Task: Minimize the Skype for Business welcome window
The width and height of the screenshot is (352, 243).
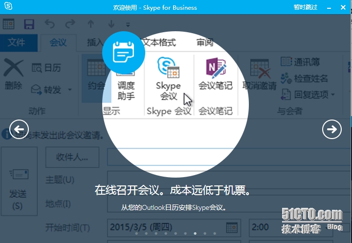Action: (329, 8)
